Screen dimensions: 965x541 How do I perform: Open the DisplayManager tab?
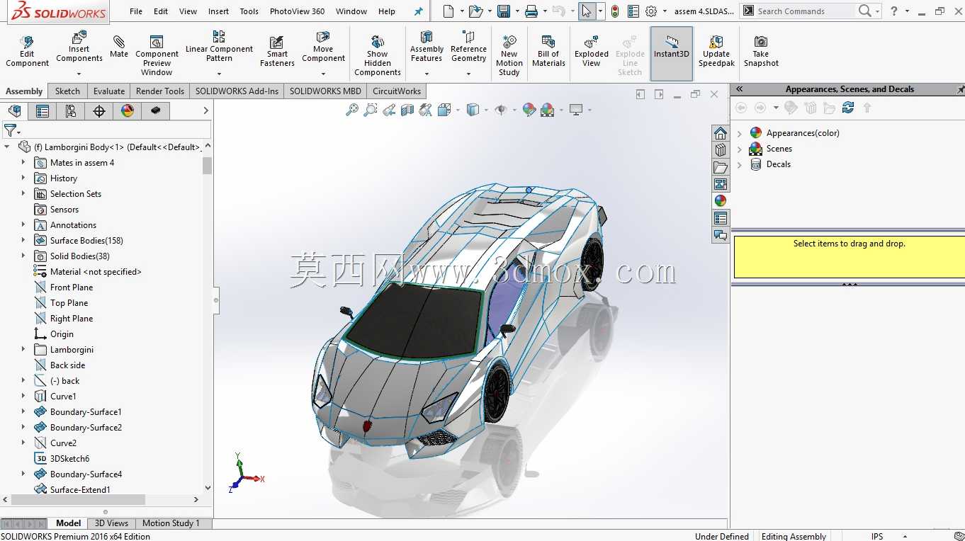tap(128, 110)
